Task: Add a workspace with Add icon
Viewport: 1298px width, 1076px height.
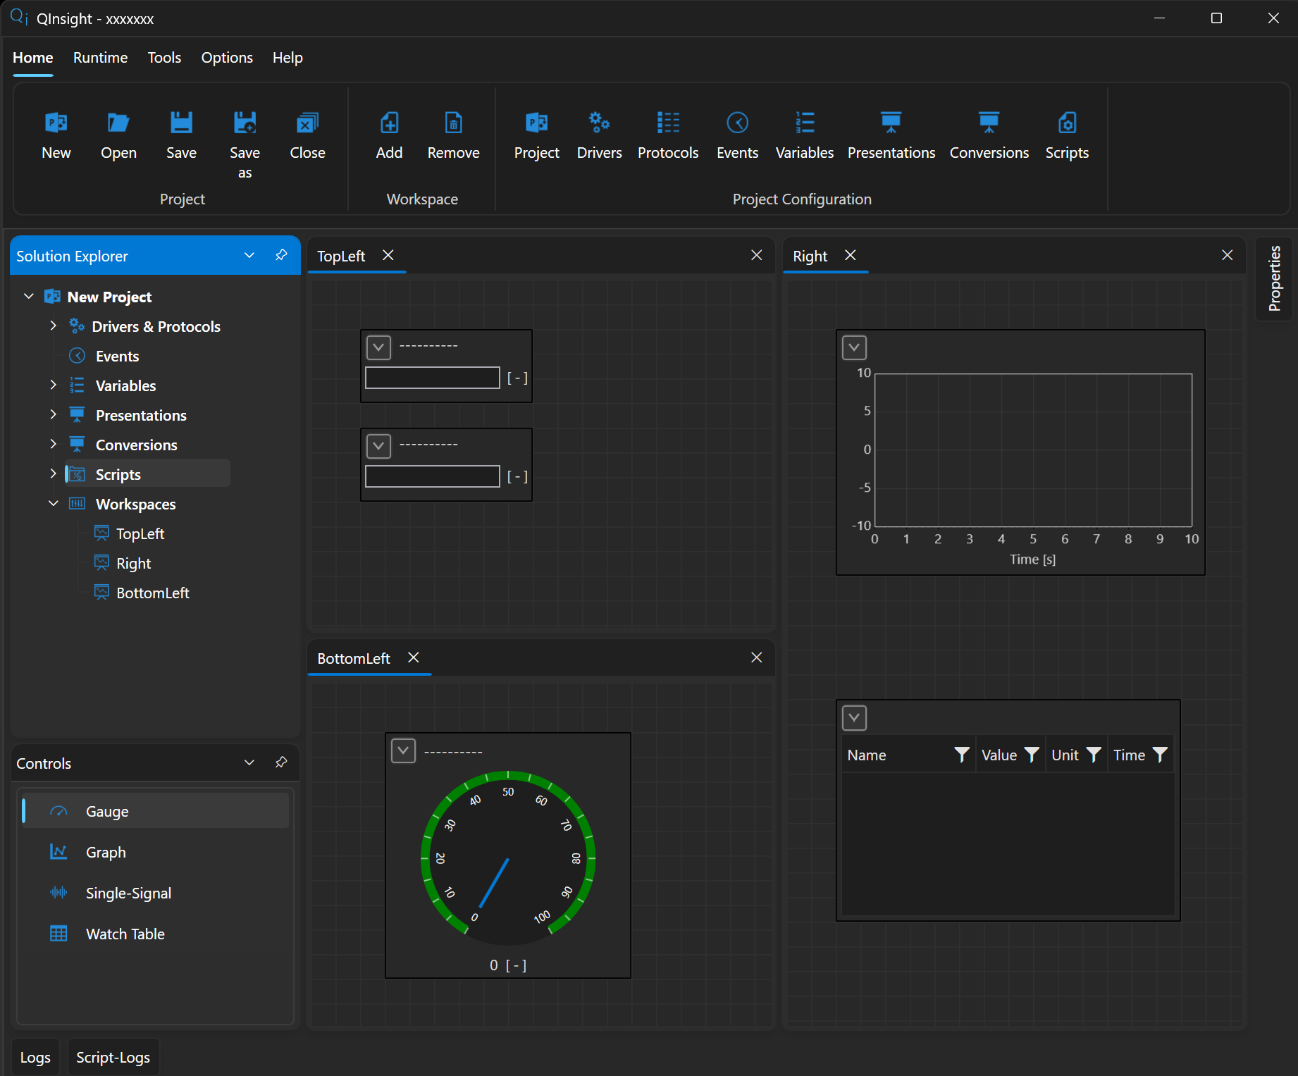Action: pos(389,123)
